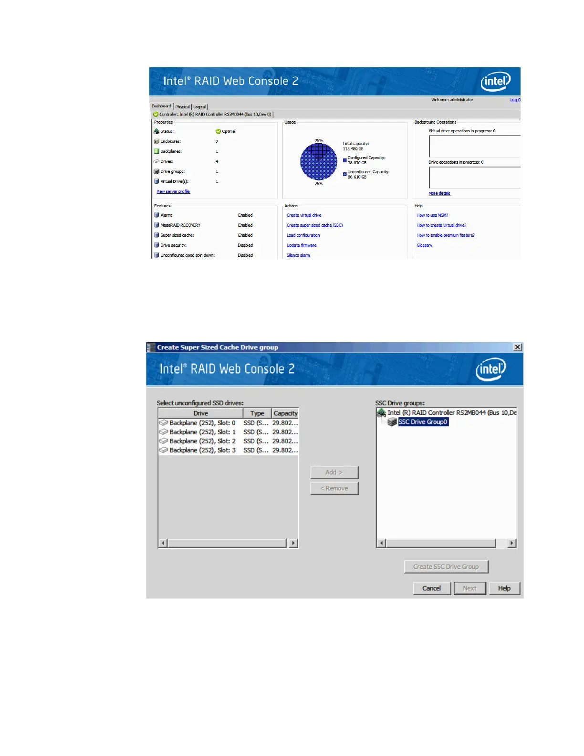Viewport: 584px width, 756px height.
Task: Select Backplane (252), Slot: 0 row
Action: point(228,423)
